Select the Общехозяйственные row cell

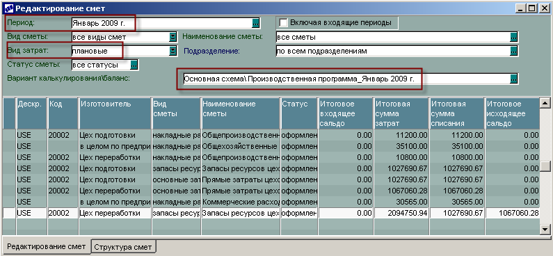(241, 146)
